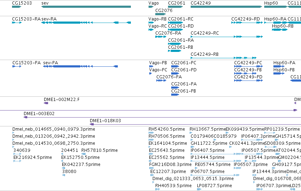Image resolution: width=301 pixels, height=191 pixels.
Task: Select the EK216924.5prime EST
Action: (x=17, y=161)
